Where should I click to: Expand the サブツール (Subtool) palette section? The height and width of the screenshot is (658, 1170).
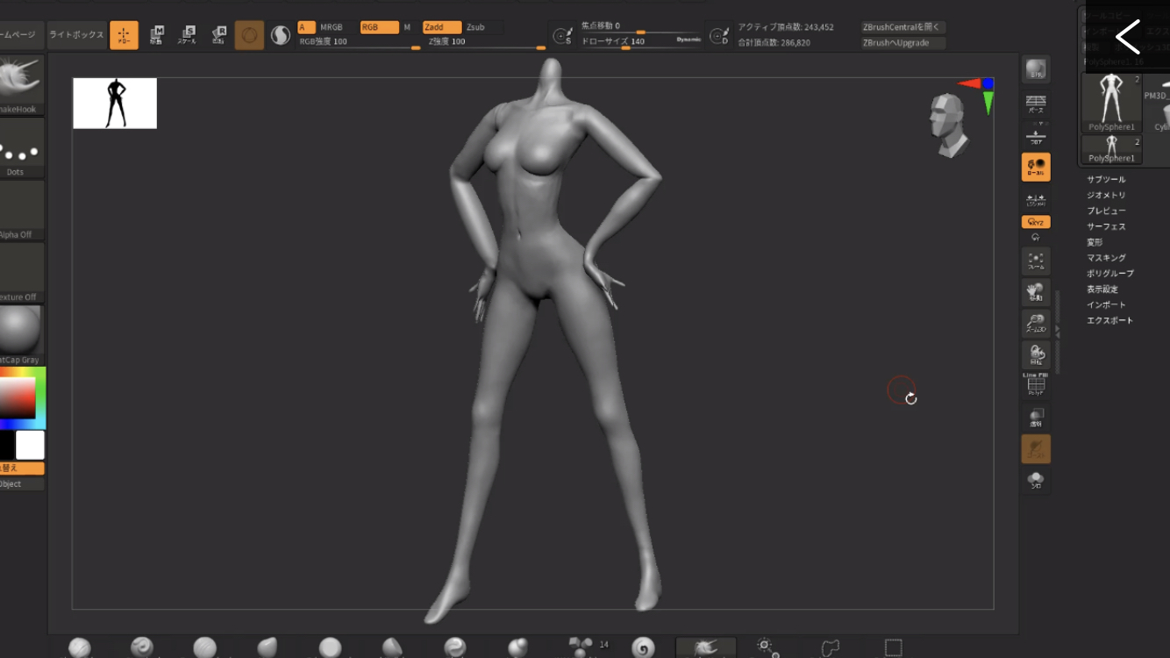(x=1106, y=179)
